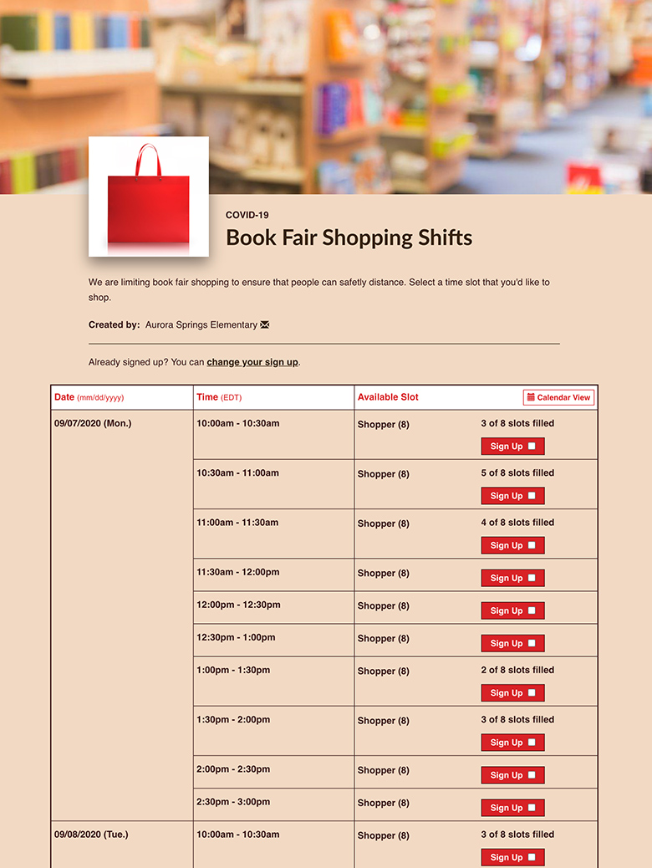This screenshot has height=868, width=652.
Task: Open Calendar View with the calendar icon
Action: pyautogui.click(x=558, y=397)
